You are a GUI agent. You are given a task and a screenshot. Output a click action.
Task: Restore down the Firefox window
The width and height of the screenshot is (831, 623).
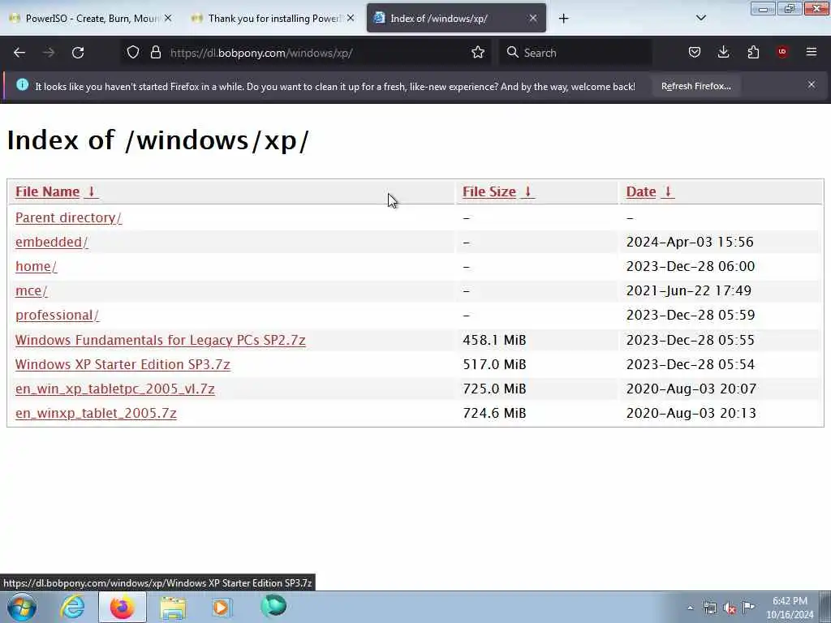789,8
